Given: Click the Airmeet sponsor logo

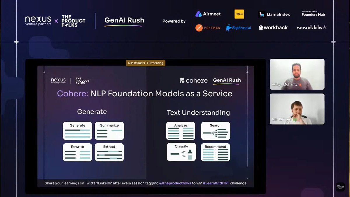Looking at the screenshot, I should coord(208,14).
